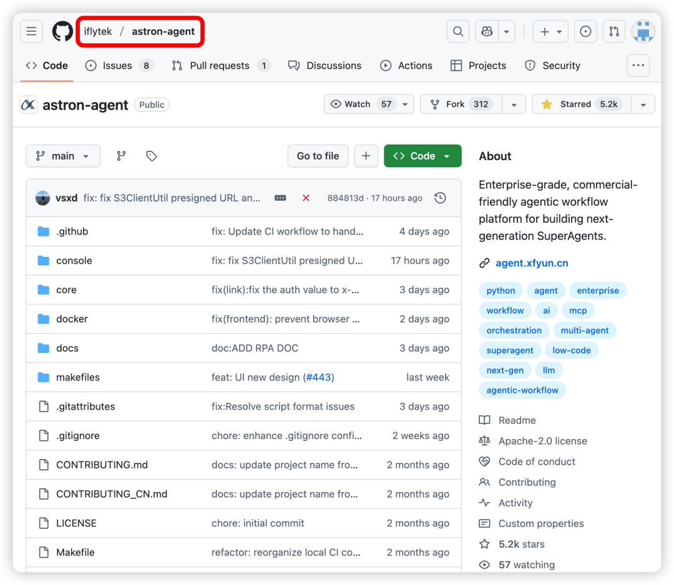Image resolution: width=674 pixels, height=585 pixels.
Task: Open the Pull requests tab
Action: point(220,65)
